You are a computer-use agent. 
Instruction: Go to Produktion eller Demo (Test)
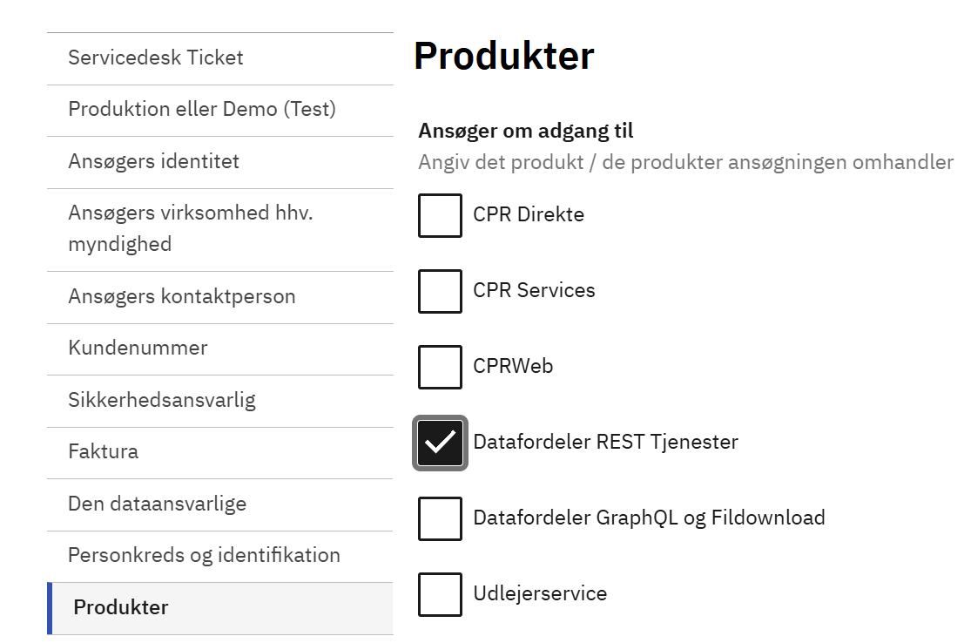tap(202, 110)
